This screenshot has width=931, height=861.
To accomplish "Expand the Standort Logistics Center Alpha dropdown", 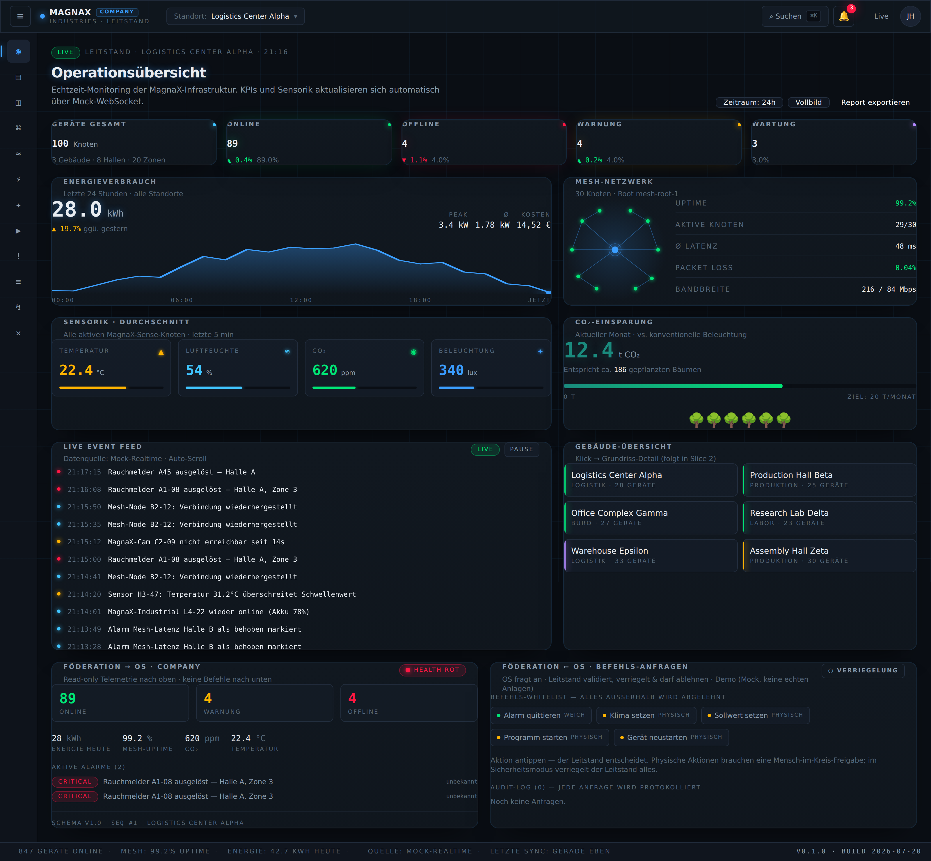I will [236, 16].
